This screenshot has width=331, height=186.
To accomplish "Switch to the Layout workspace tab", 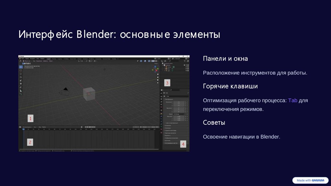I will tap(48, 59).
